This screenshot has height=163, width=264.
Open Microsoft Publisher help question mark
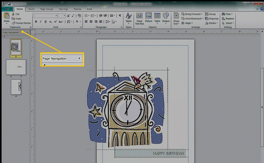tap(262, 9)
